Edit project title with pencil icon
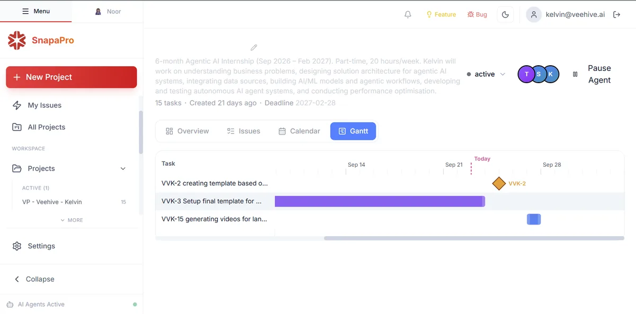Screen dimensions: 636x314 pyautogui.click(x=254, y=48)
